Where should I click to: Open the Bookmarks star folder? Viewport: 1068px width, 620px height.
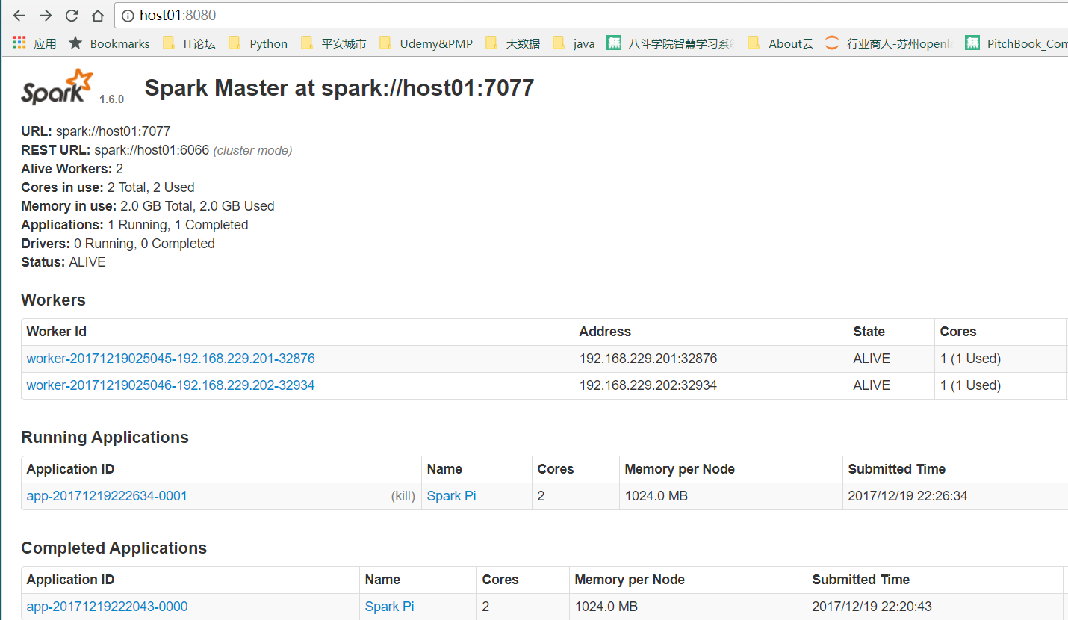pyautogui.click(x=109, y=43)
